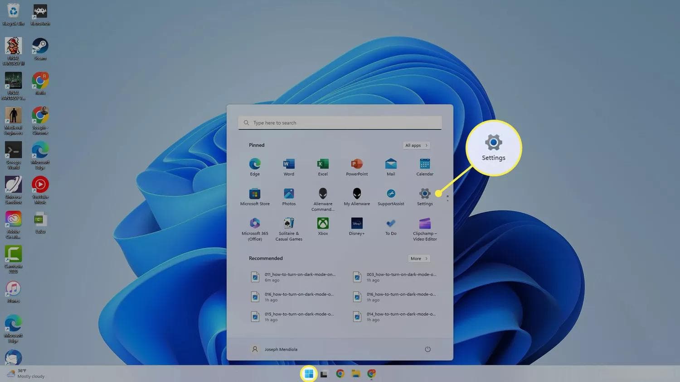
Task: Launch Microsoft Store from pinned apps
Action: click(x=255, y=197)
